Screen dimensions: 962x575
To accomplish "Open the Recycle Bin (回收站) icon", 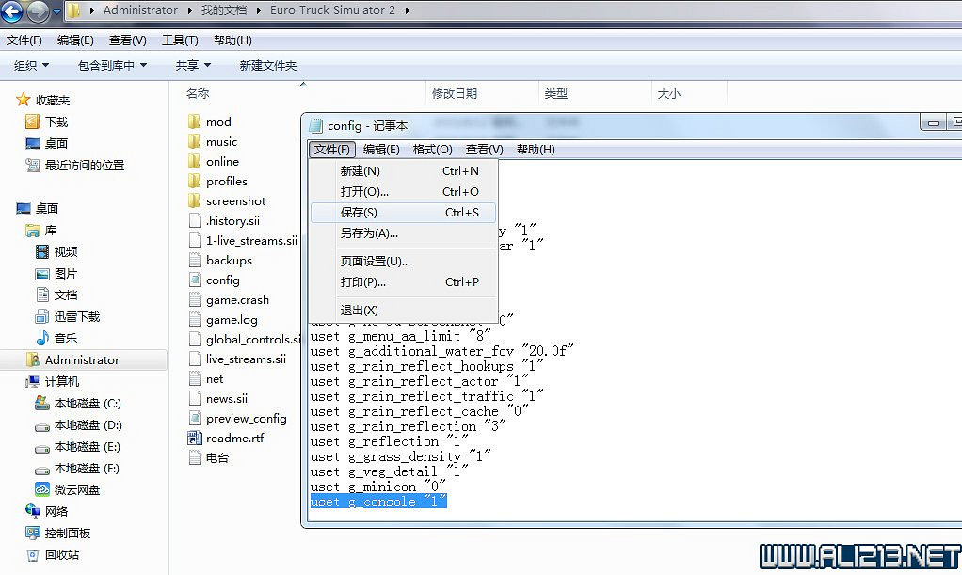I will [33, 554].
